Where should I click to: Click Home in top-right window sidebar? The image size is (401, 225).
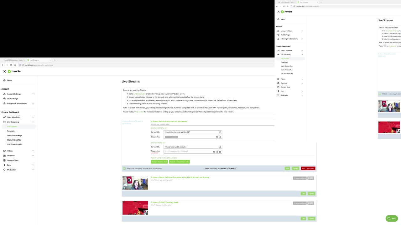tap(283, 19)
